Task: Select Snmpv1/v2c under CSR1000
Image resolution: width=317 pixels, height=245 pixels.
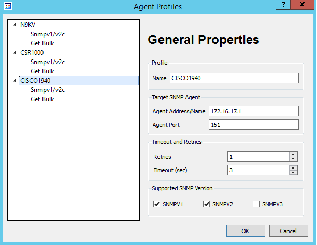Action: pyautogui.click(x=48, y=62)
